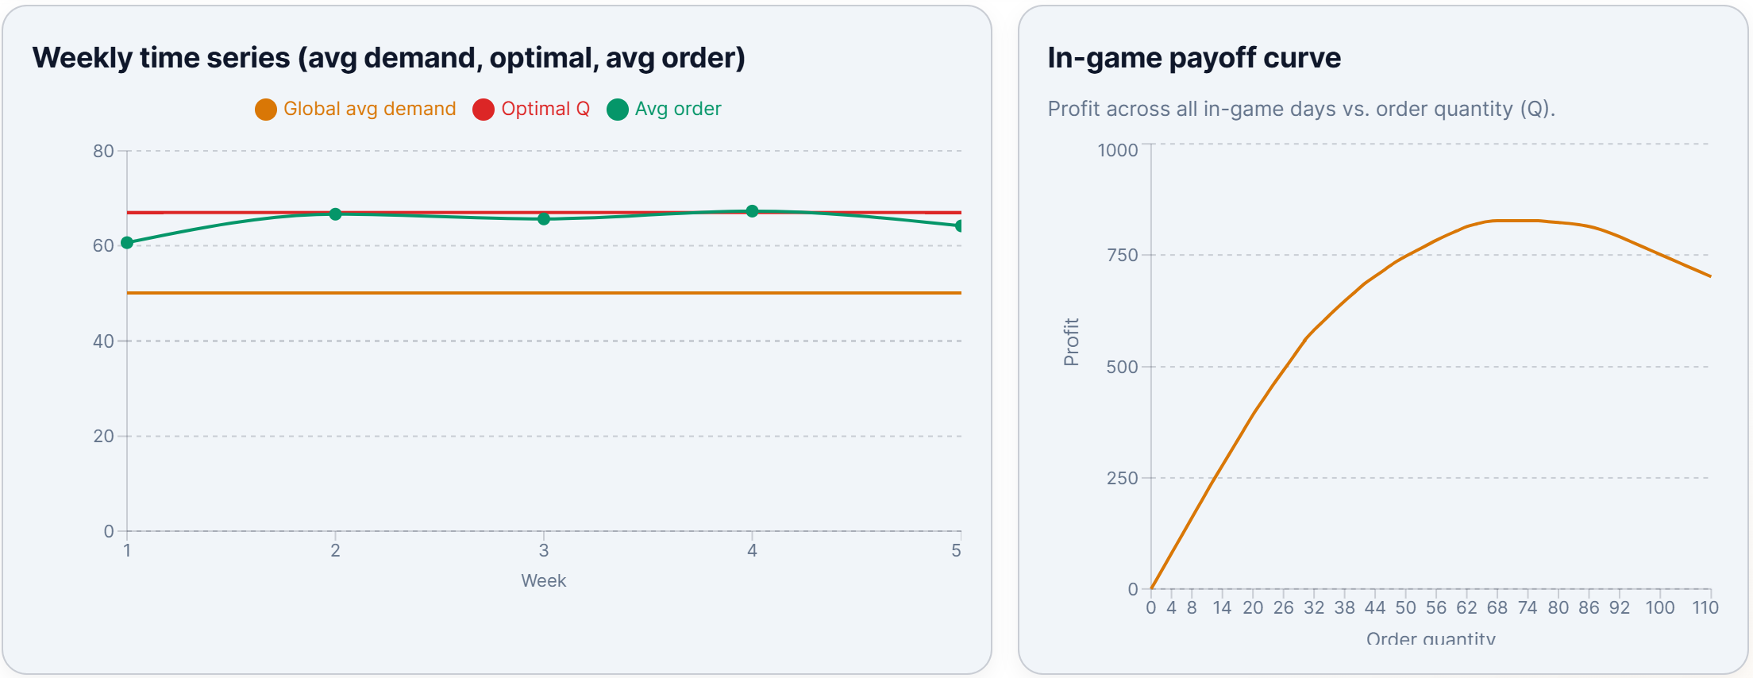Click the red Optimal Q legend circle

click(483, 110)
